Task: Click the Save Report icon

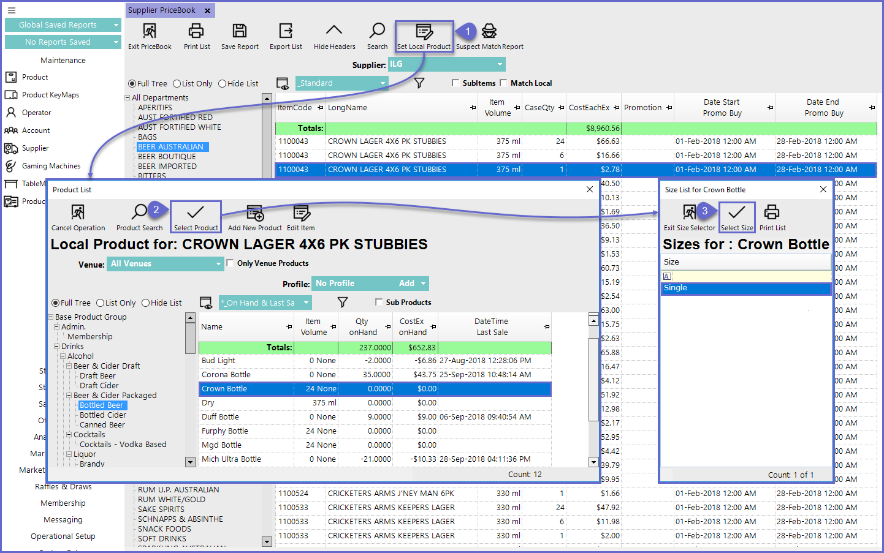Action: point(240,31)
